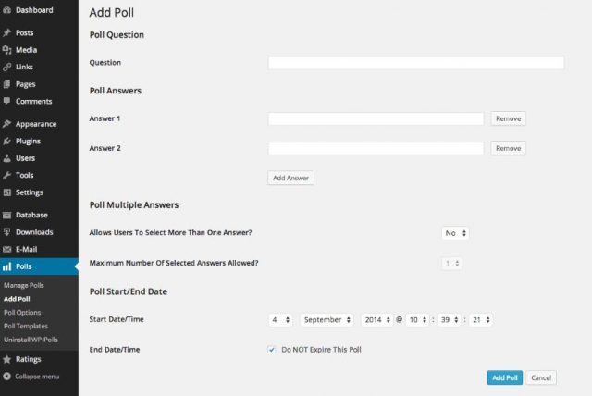Viewport: 592px width, 396px height.
Task: Click the blue Add Poll button
Action: 505,377
